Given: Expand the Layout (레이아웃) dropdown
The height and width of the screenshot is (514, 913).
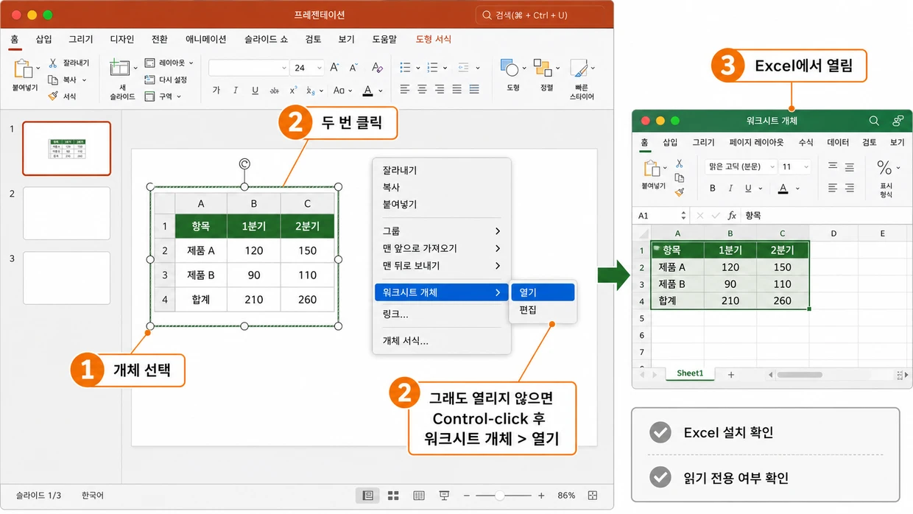Looking at the screenshot, I should tap(191, 63).
